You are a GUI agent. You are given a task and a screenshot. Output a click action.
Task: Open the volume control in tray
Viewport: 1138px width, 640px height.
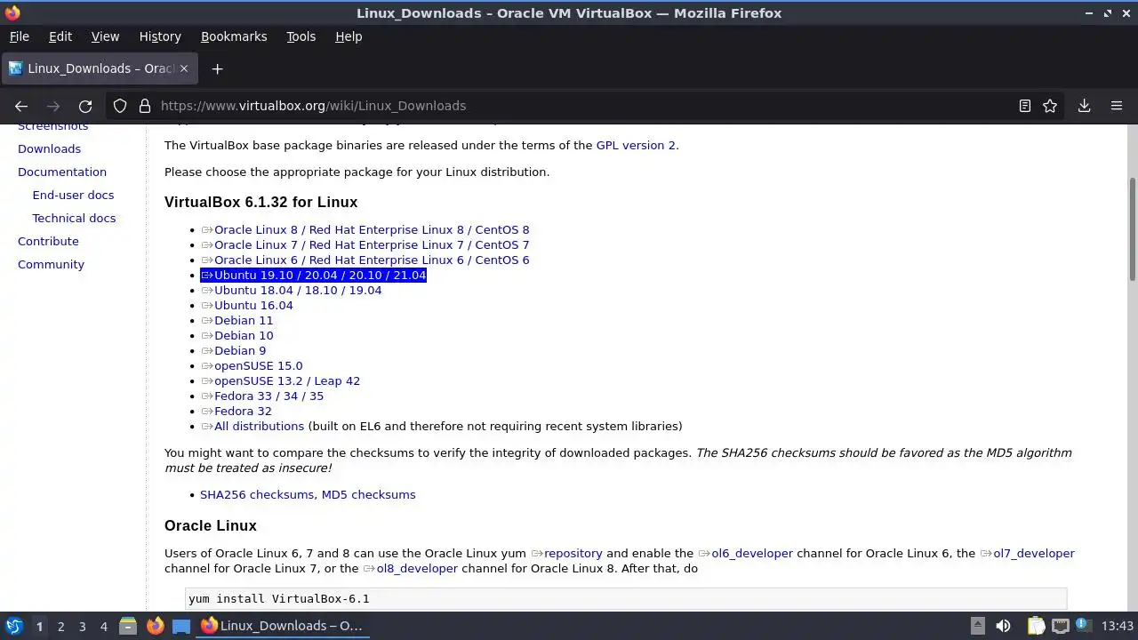[1003, 626]
